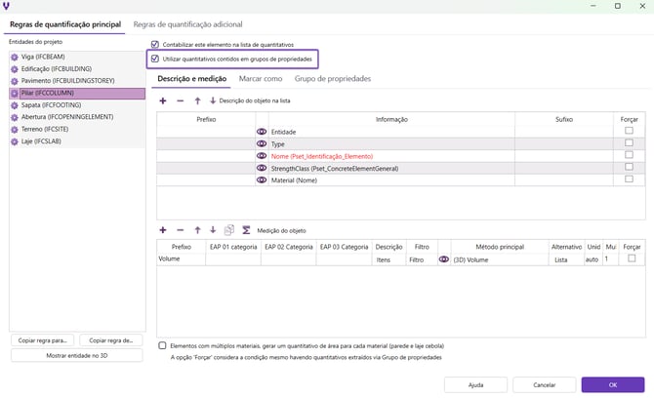
Task: Click the copy icon in measurement toolbar
Action: 229,229
